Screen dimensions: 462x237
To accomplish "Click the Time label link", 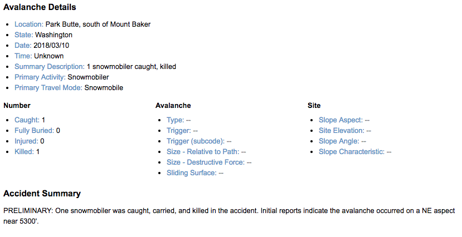I will coord(23,56).
